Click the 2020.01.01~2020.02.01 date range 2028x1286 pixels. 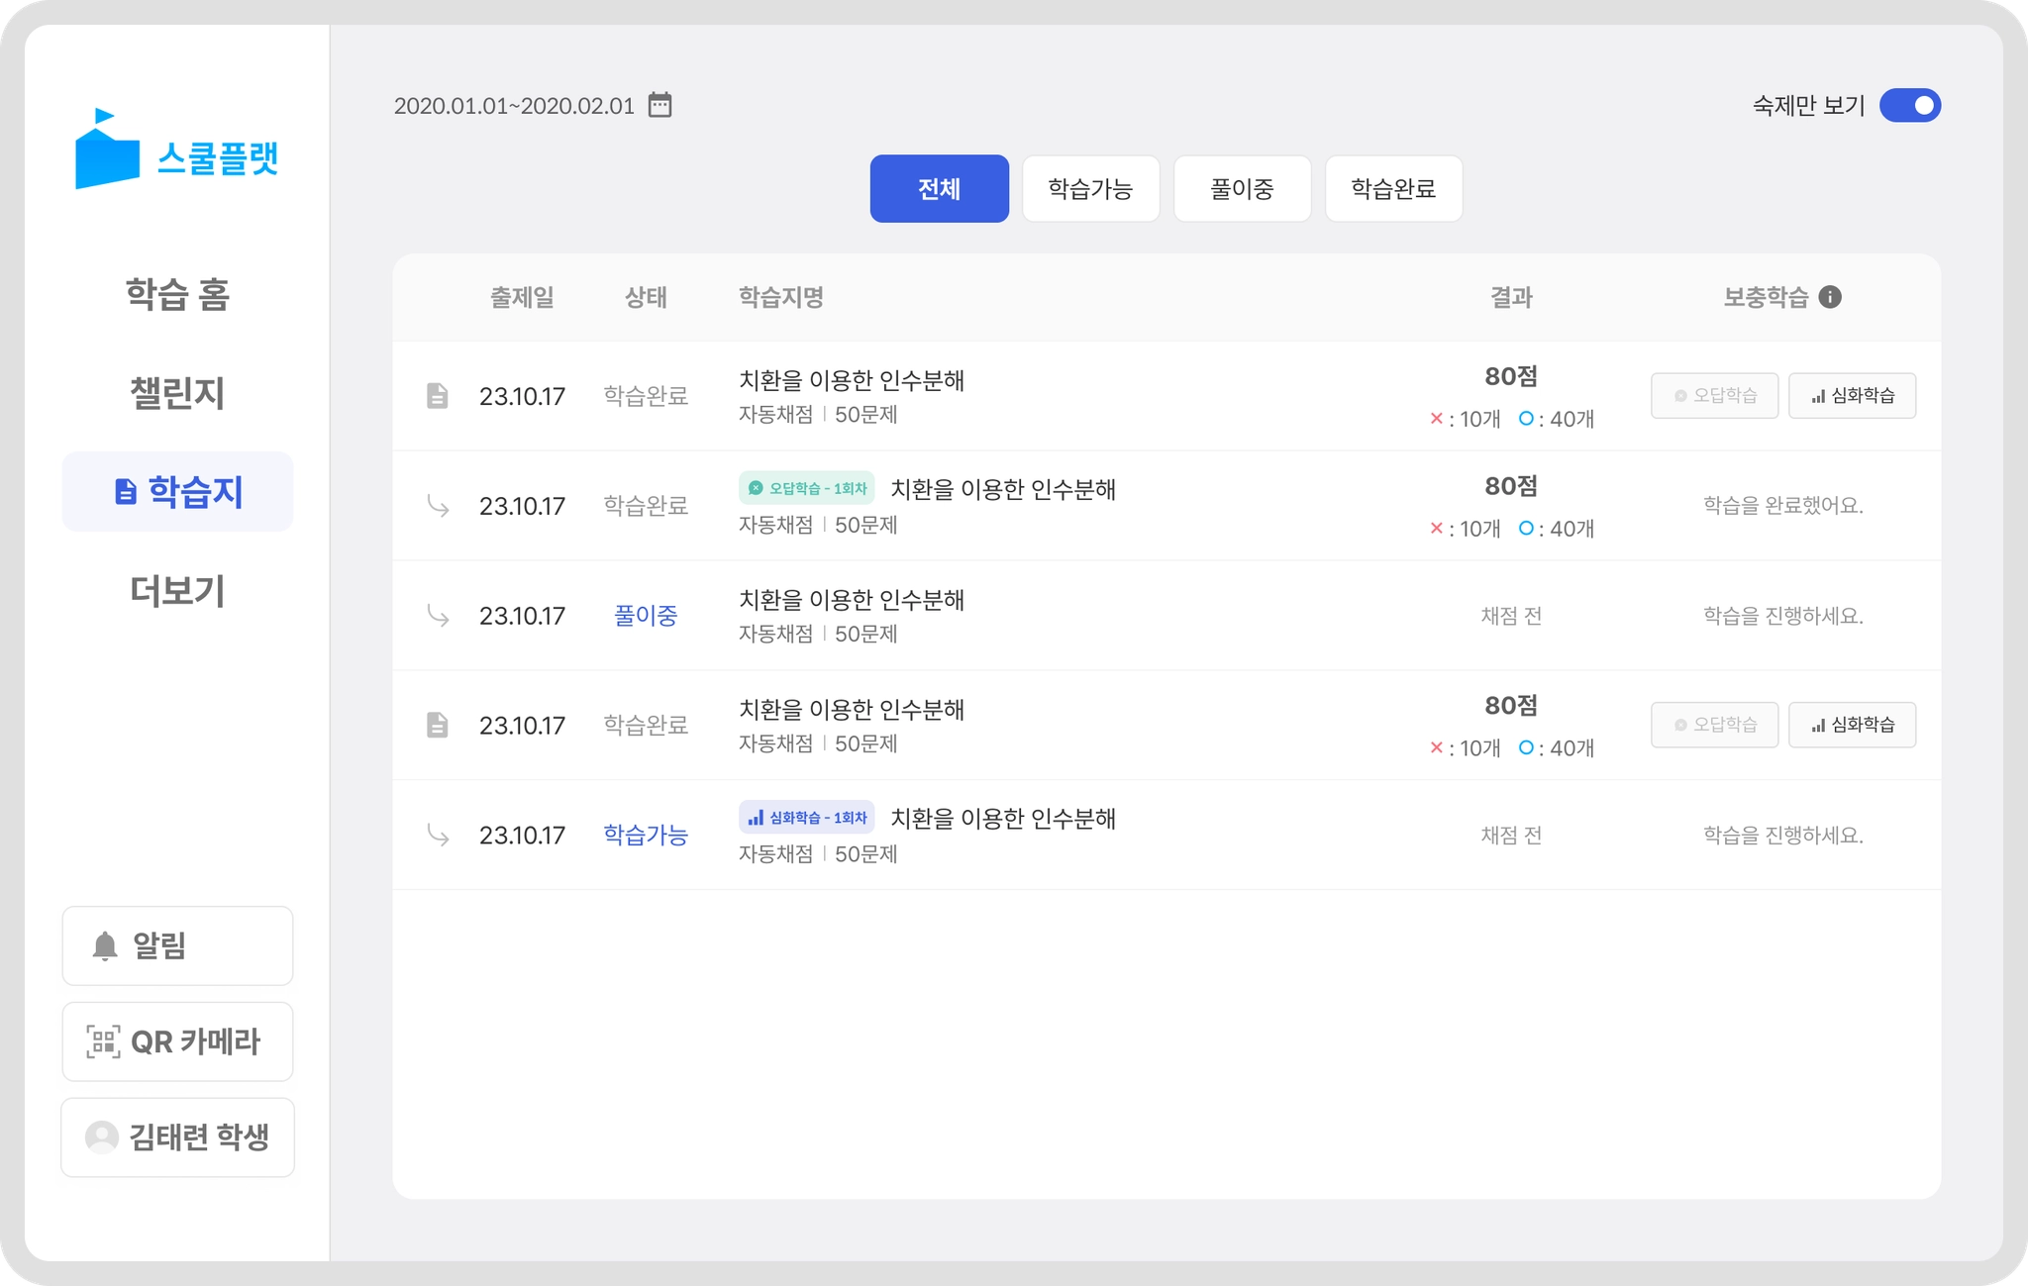click(x=514, y=106)
